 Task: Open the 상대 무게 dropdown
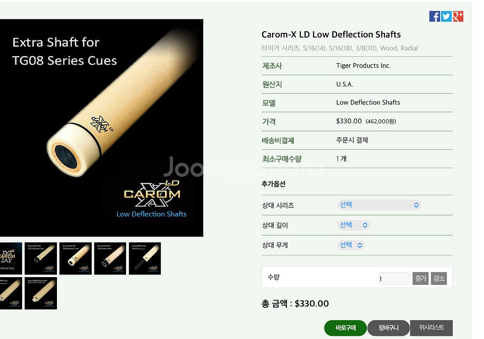tap(351, 245)
